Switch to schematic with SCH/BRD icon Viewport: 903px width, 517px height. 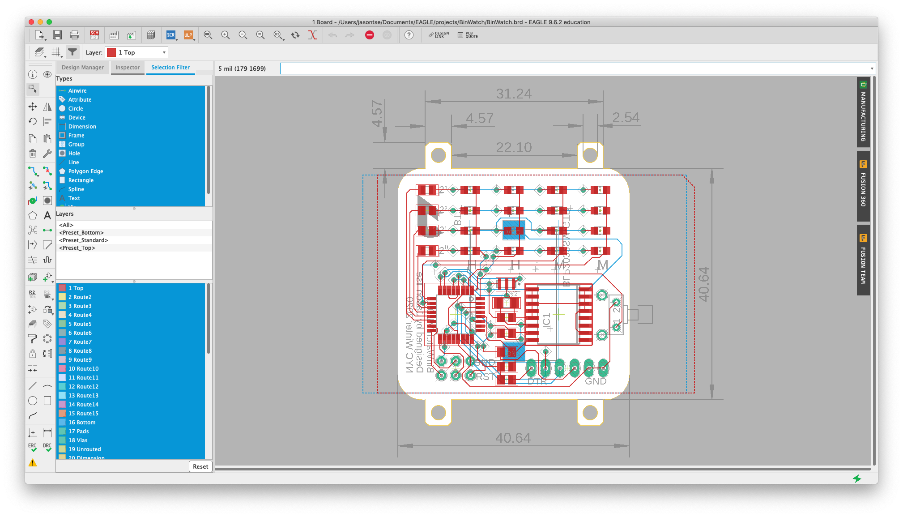(94, 35)
